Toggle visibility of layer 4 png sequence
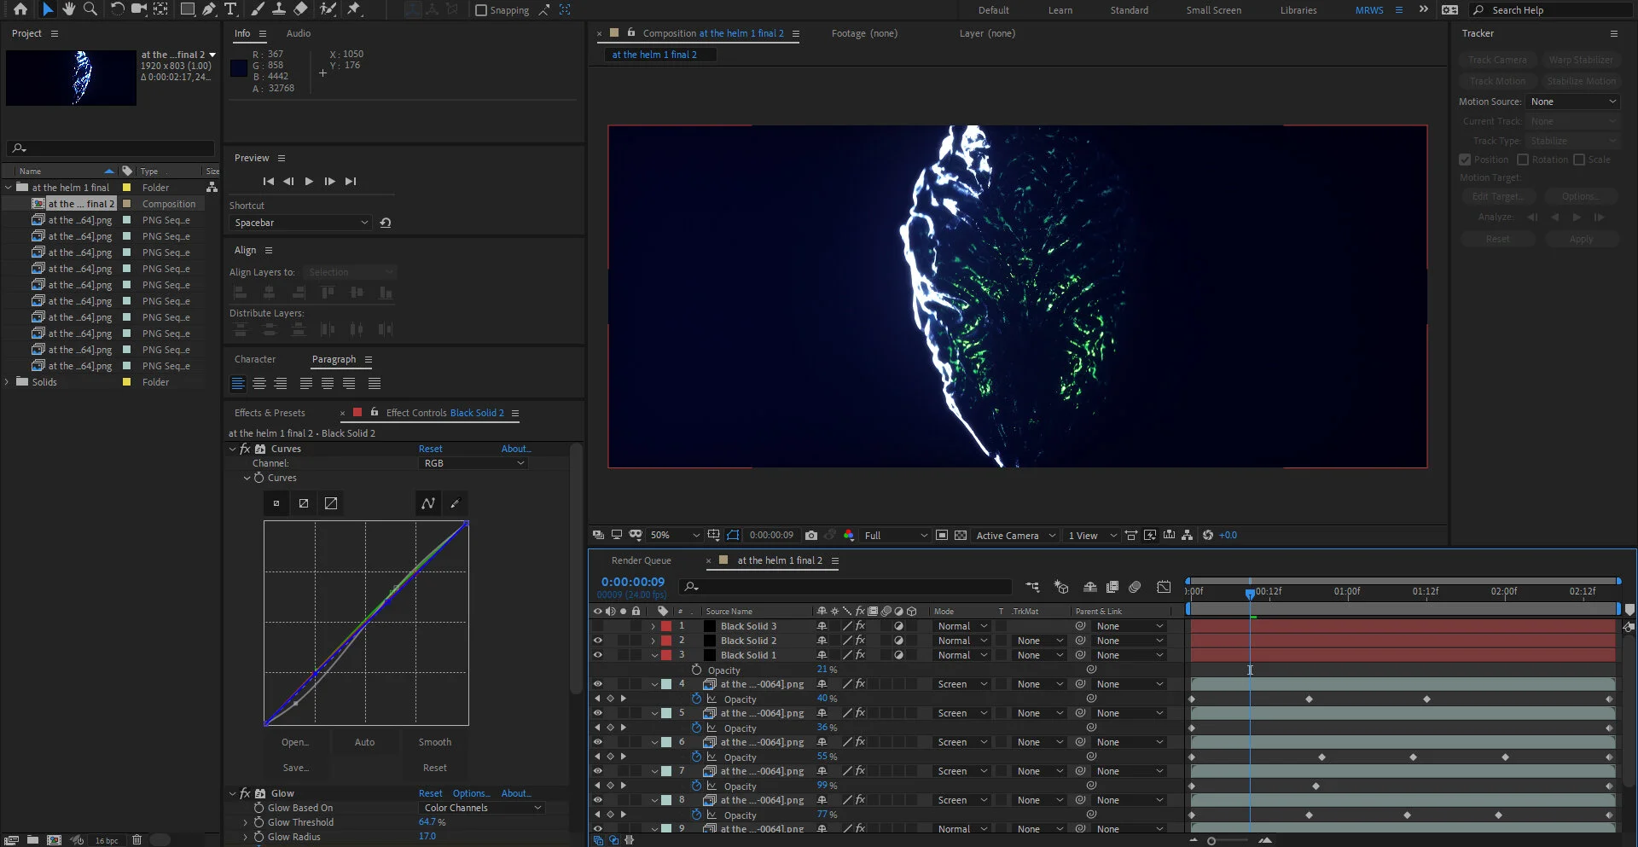Viewport: 1638px width, 847px height. [597, 684]
